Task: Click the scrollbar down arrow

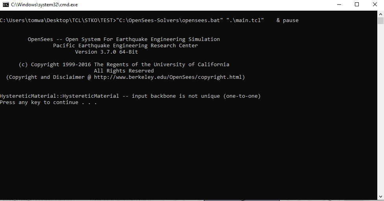Action: pyautogui.click(x=380, y=197)
